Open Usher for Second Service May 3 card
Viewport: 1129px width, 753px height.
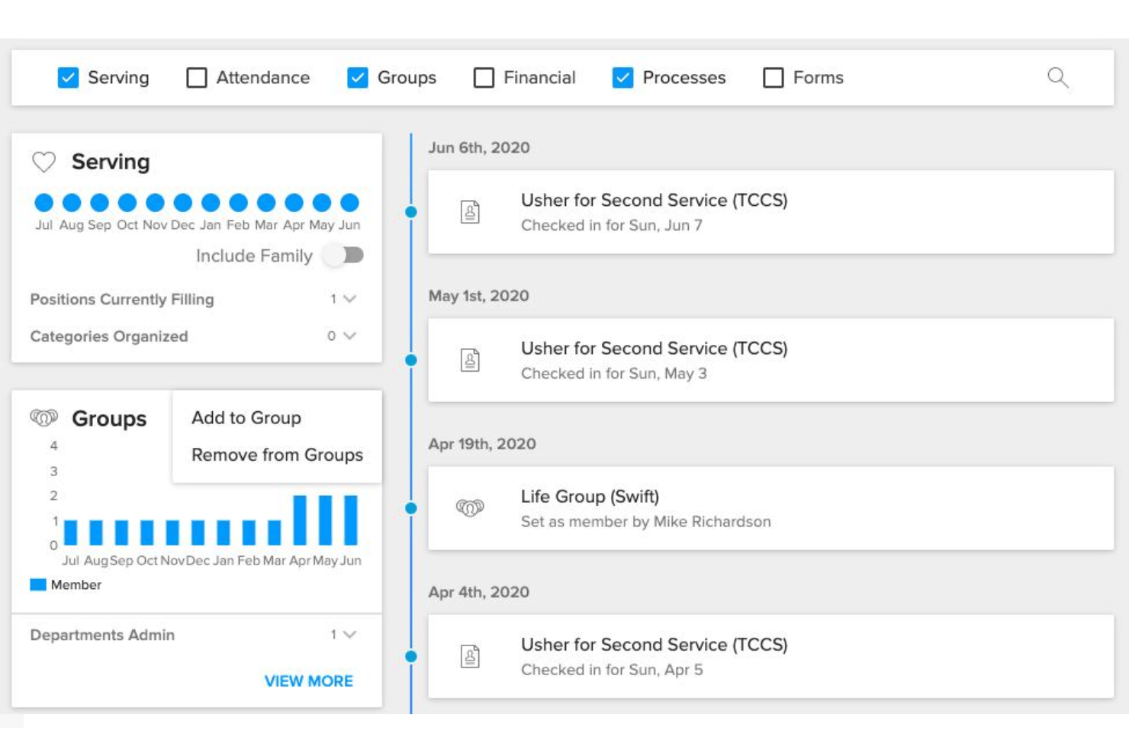[x=770, y=360]
